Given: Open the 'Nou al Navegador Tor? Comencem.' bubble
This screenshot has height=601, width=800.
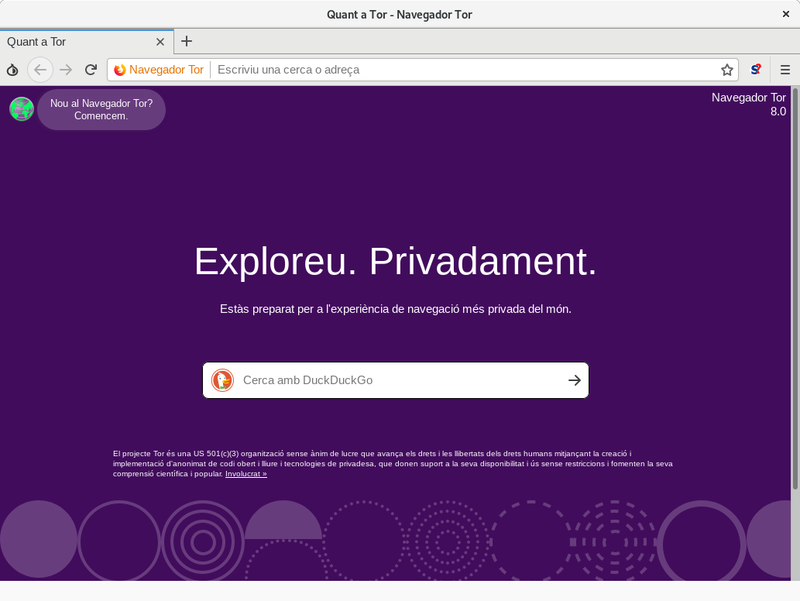Looking at the screenshot, I should 101,109.
